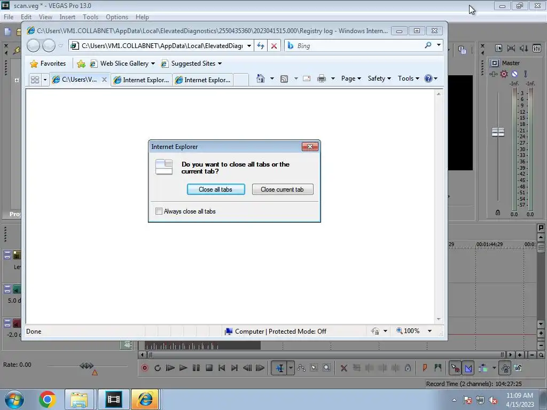Click the Insert Region icon in VEGAS
Screen dimensions: 547x410
point(438,367)
